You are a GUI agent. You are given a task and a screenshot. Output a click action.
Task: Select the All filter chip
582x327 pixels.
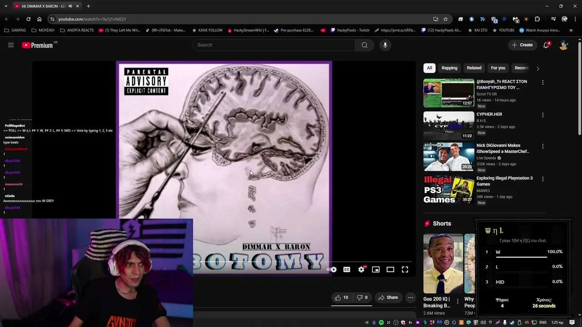pos(429,68)
